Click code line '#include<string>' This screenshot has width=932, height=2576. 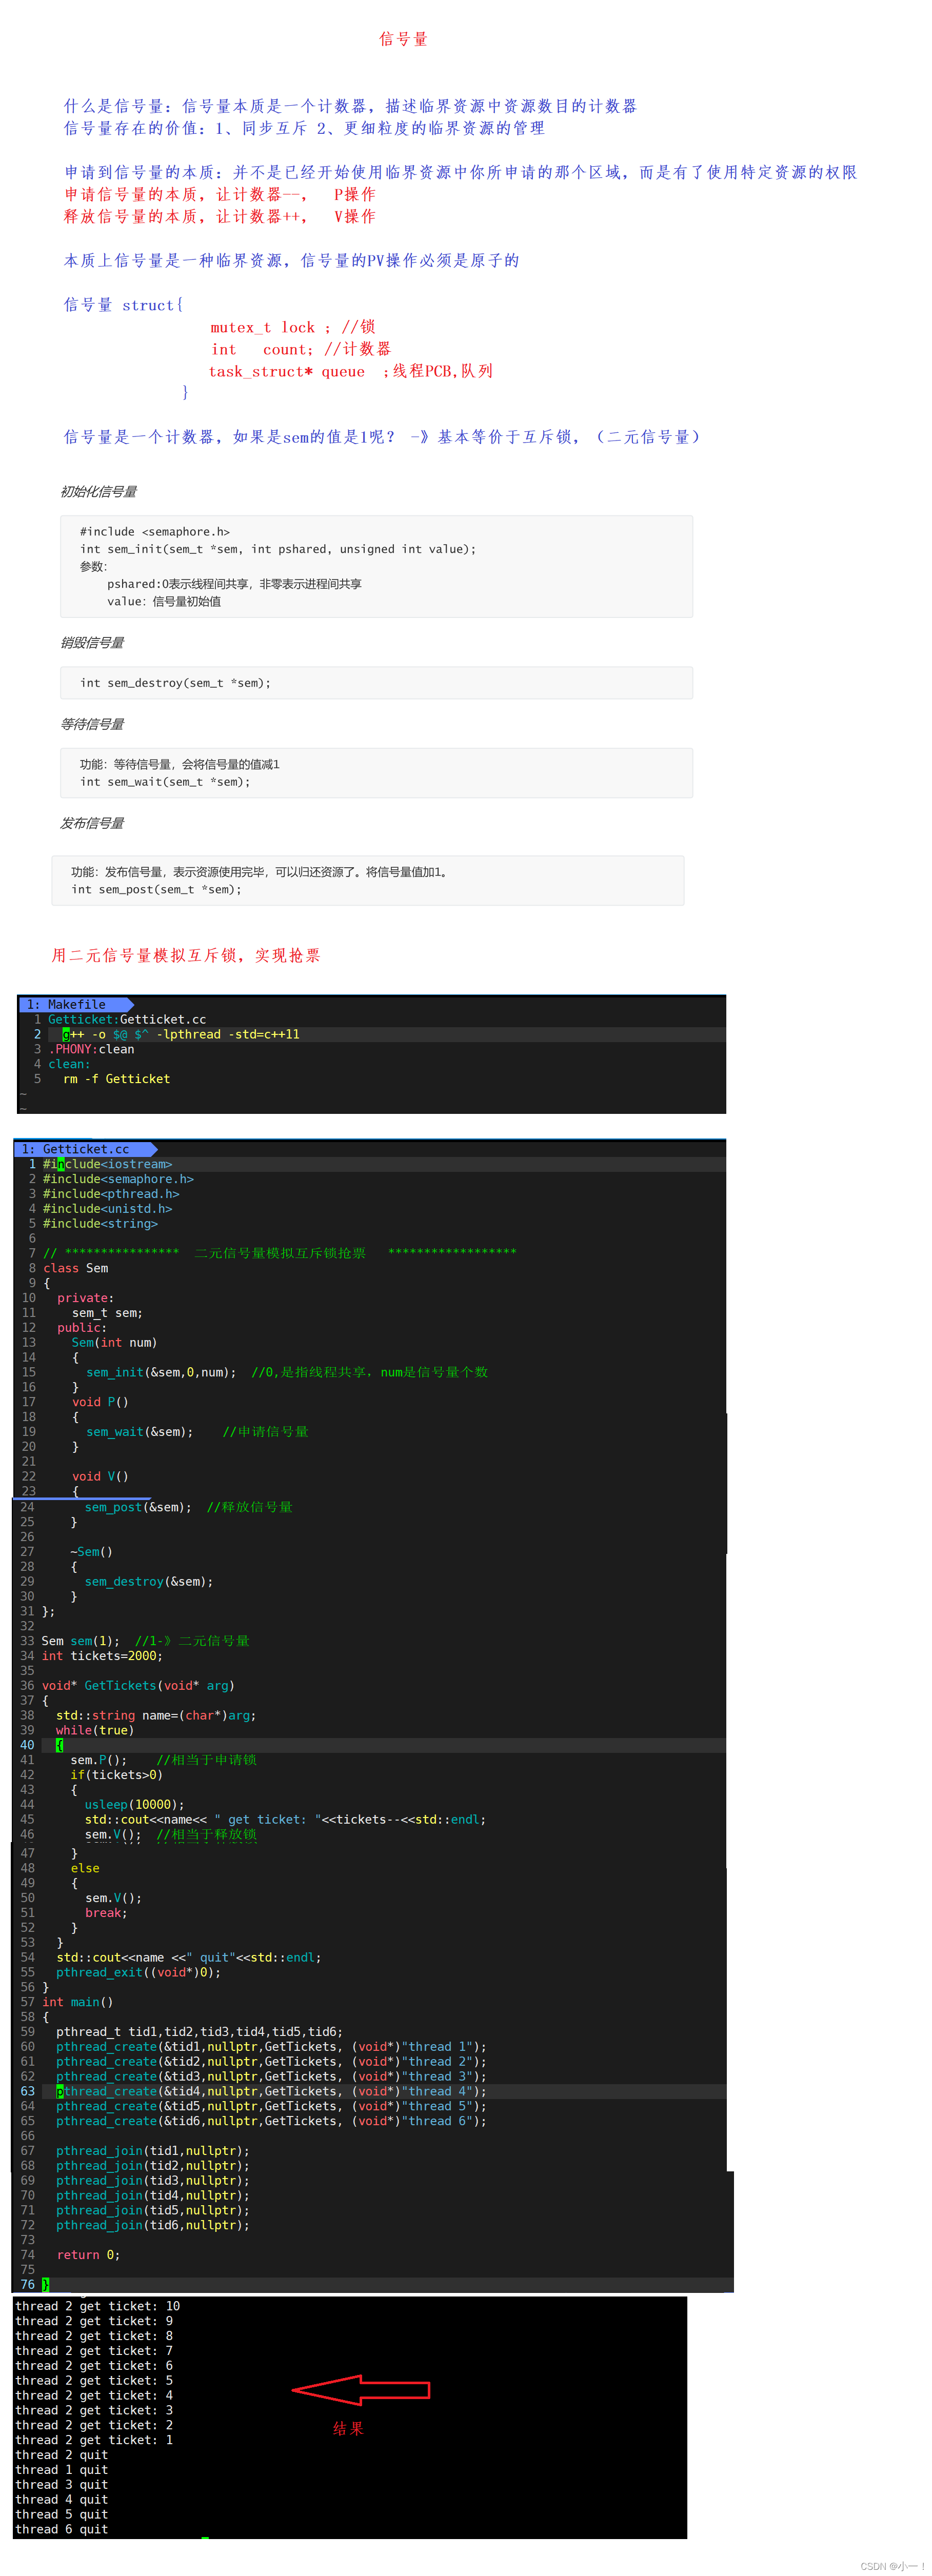(x=100, y=1223)
